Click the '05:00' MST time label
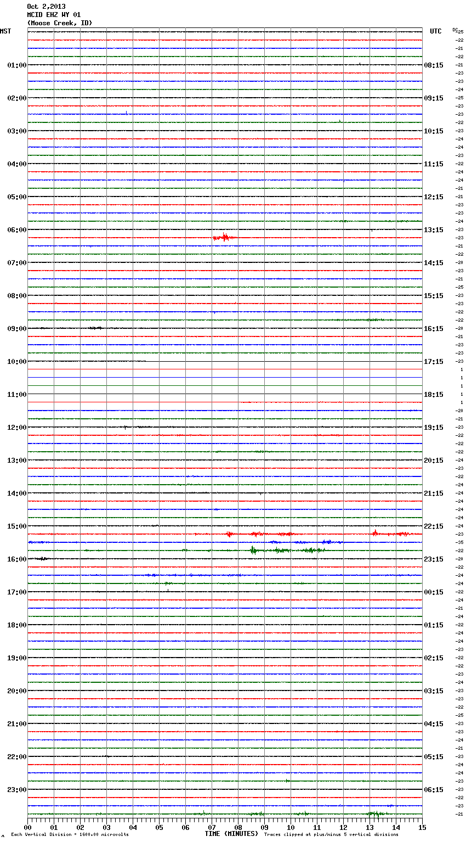The width and height of the screenshot is (466, 842). (17, 197)
